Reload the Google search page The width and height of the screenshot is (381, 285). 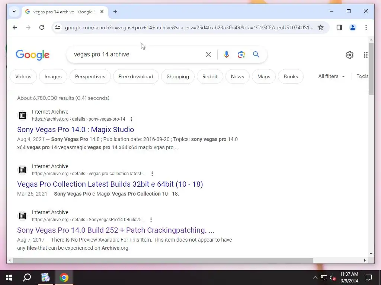coord(42,27)
